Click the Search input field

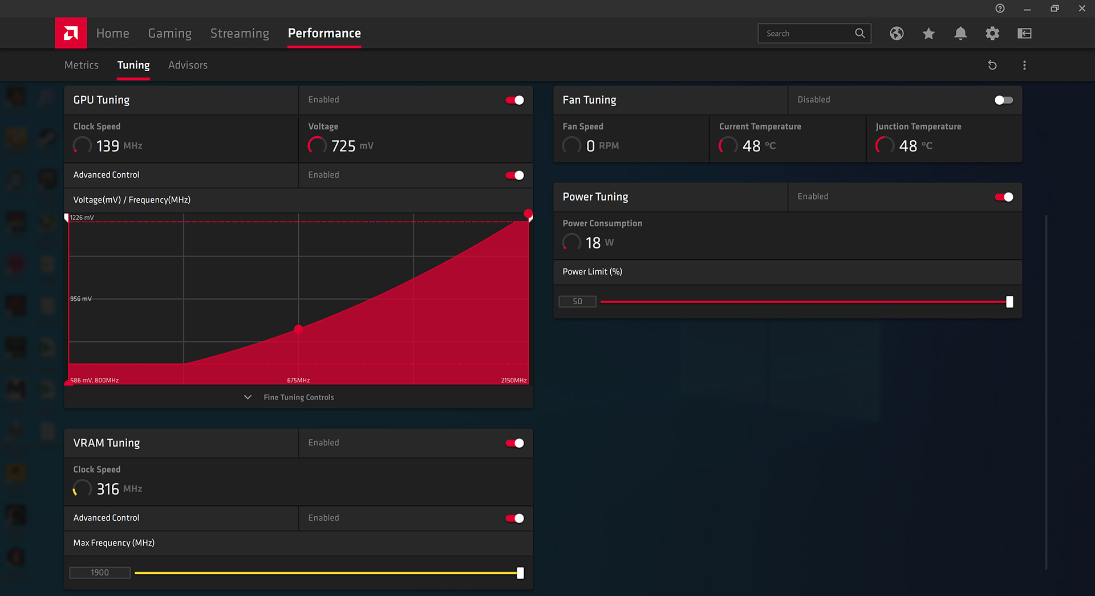(x=807, y=34)
